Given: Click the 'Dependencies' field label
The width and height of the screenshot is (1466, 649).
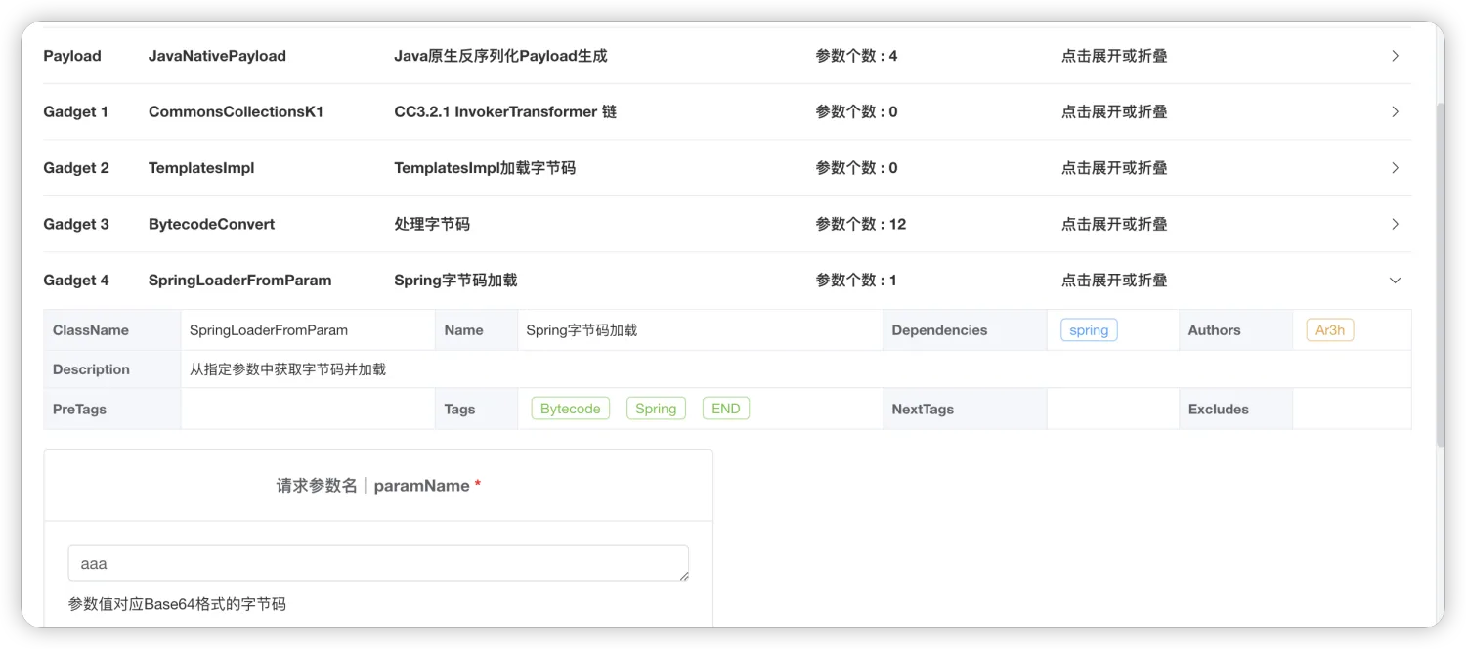Looking at the screenshot, I should pyautogui.click(x=939, y=330).
